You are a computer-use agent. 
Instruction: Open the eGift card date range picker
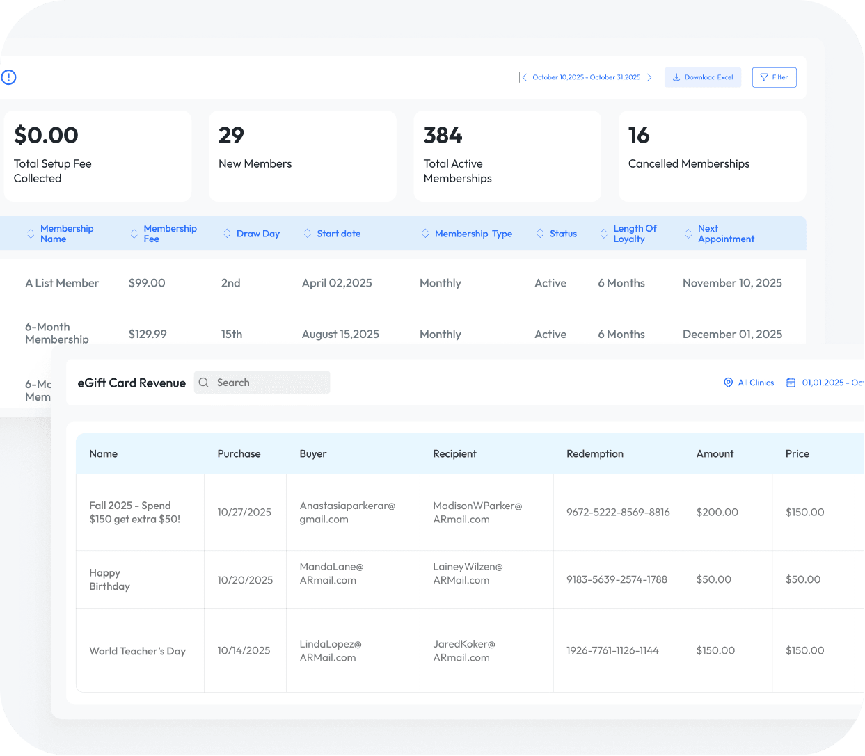click(825, 383)
